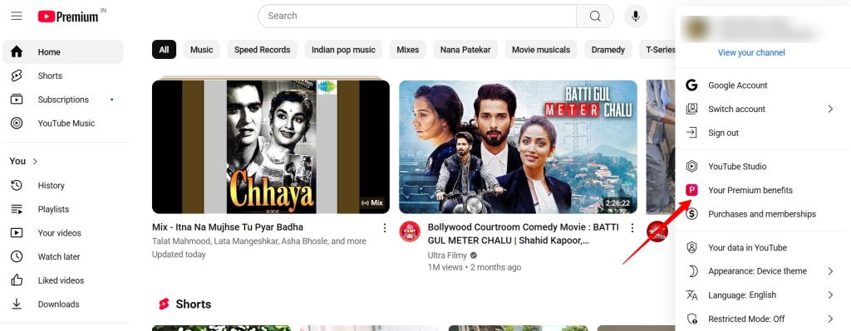
Task: Open YouTube Studio from account menu
Action: (763, 166)
